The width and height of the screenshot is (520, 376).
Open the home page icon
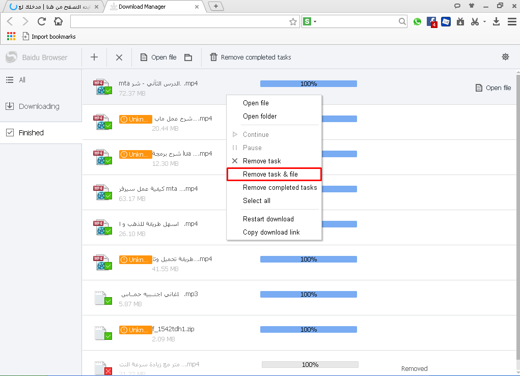click(x=59, y=21)
